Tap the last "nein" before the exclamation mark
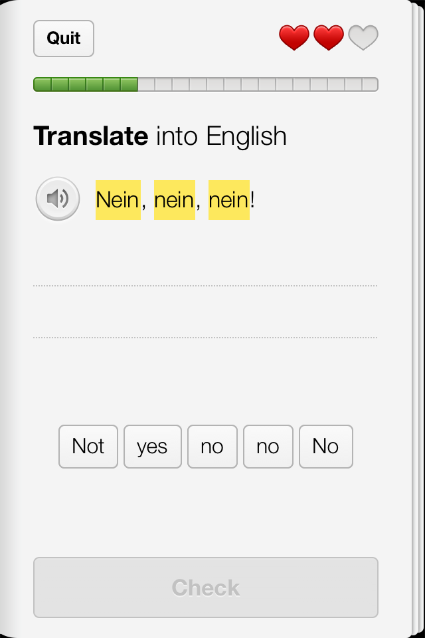Image resolution: width=425 pixels, height=638 pixels. pos(228,199)
